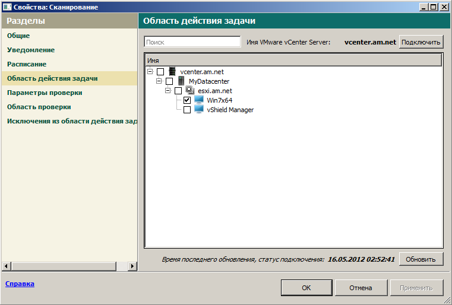Click the Подключить button

pos(421,42)
